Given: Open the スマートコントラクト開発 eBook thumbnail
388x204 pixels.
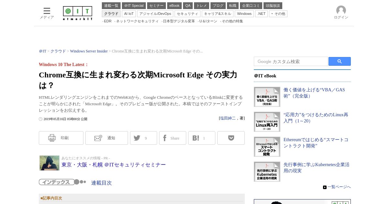Looking at the screenshot, I should (267, 147).
